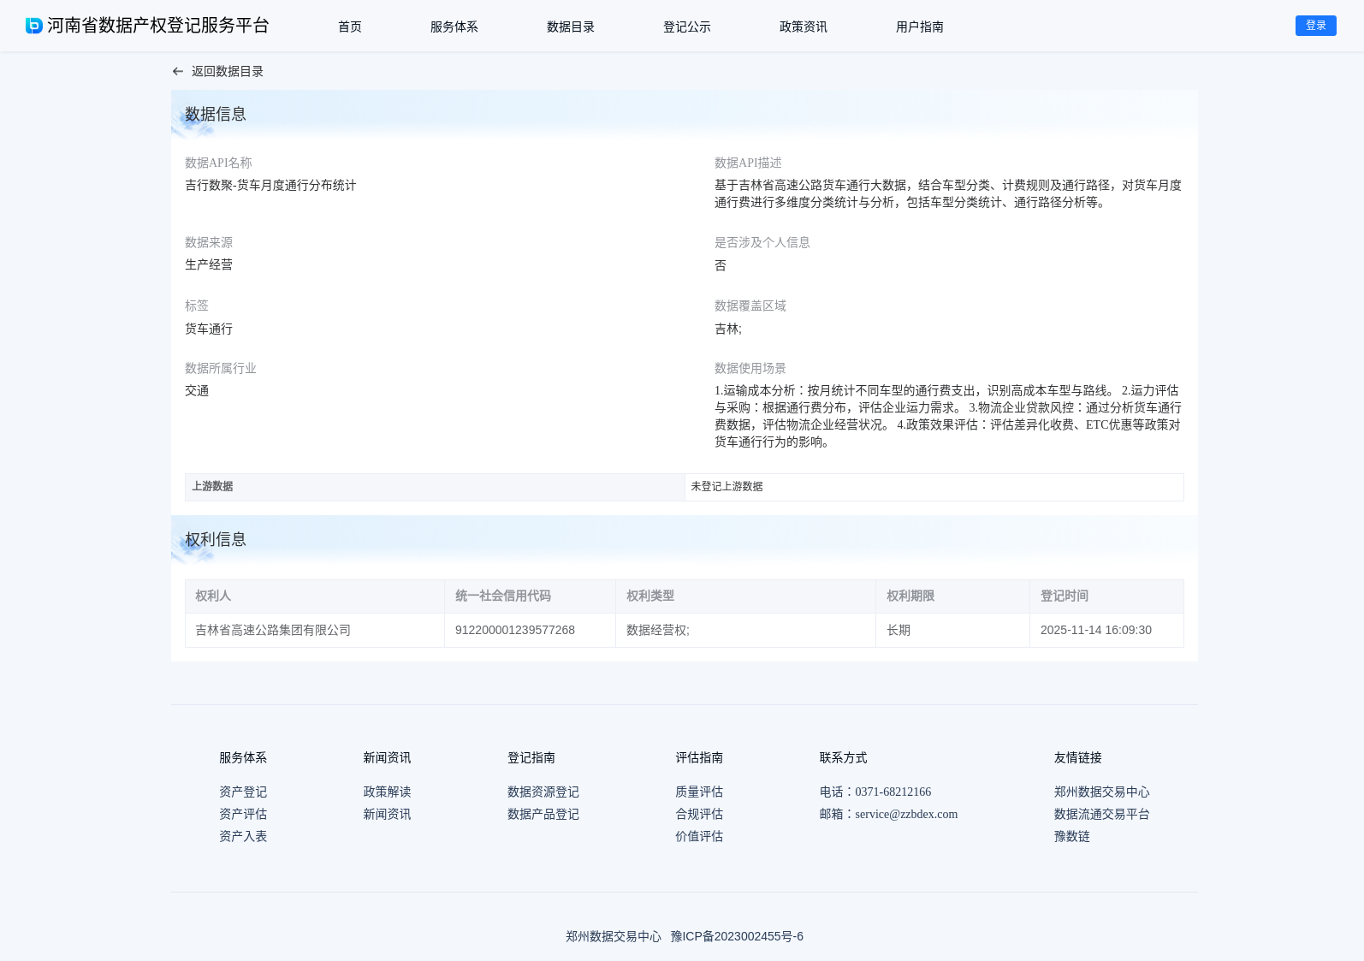
Task: Click the 上游数据 table header cell
Action: point(435,487)
